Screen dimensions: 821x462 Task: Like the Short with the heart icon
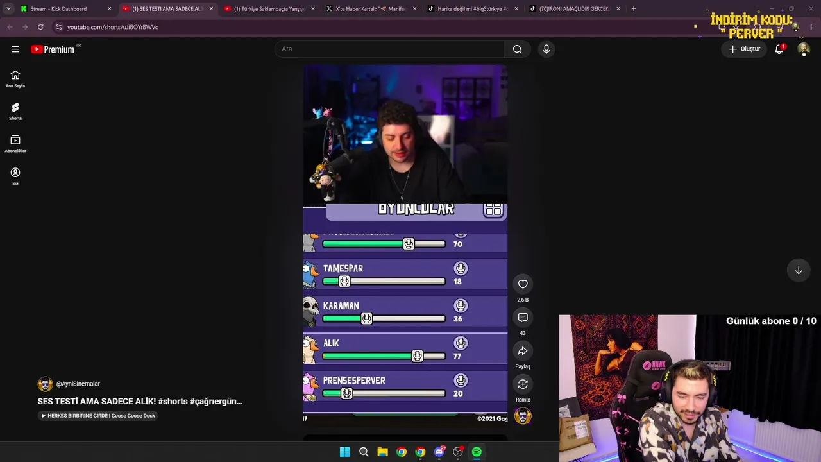point(523,284)
